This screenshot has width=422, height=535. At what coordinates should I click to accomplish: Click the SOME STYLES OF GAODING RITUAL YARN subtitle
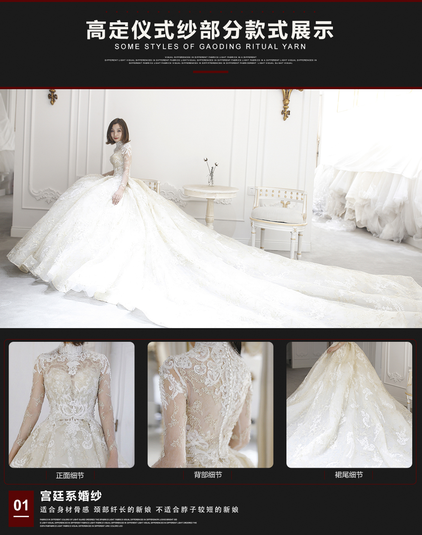pos(210,47)
